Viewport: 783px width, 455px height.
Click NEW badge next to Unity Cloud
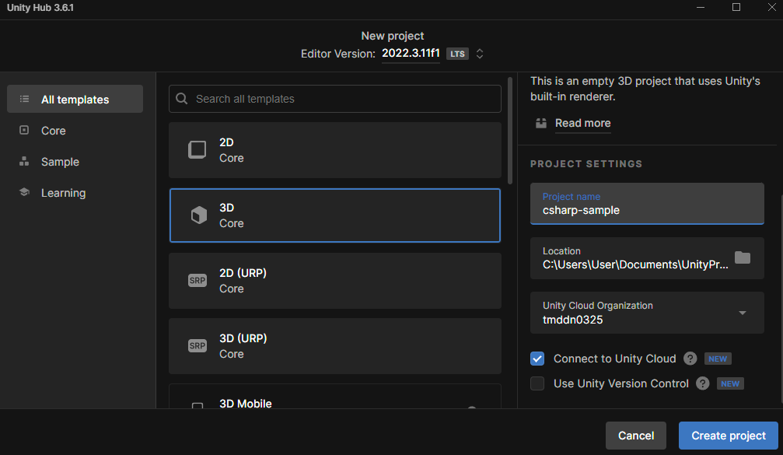click(718, 359)
